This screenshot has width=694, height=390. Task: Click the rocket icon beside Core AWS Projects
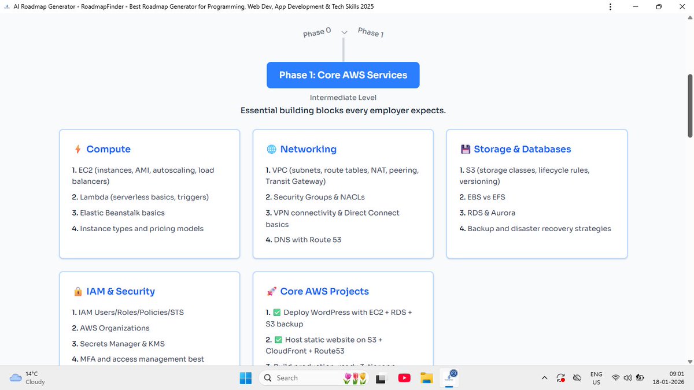pyautogui.click(x=271, y=292)
